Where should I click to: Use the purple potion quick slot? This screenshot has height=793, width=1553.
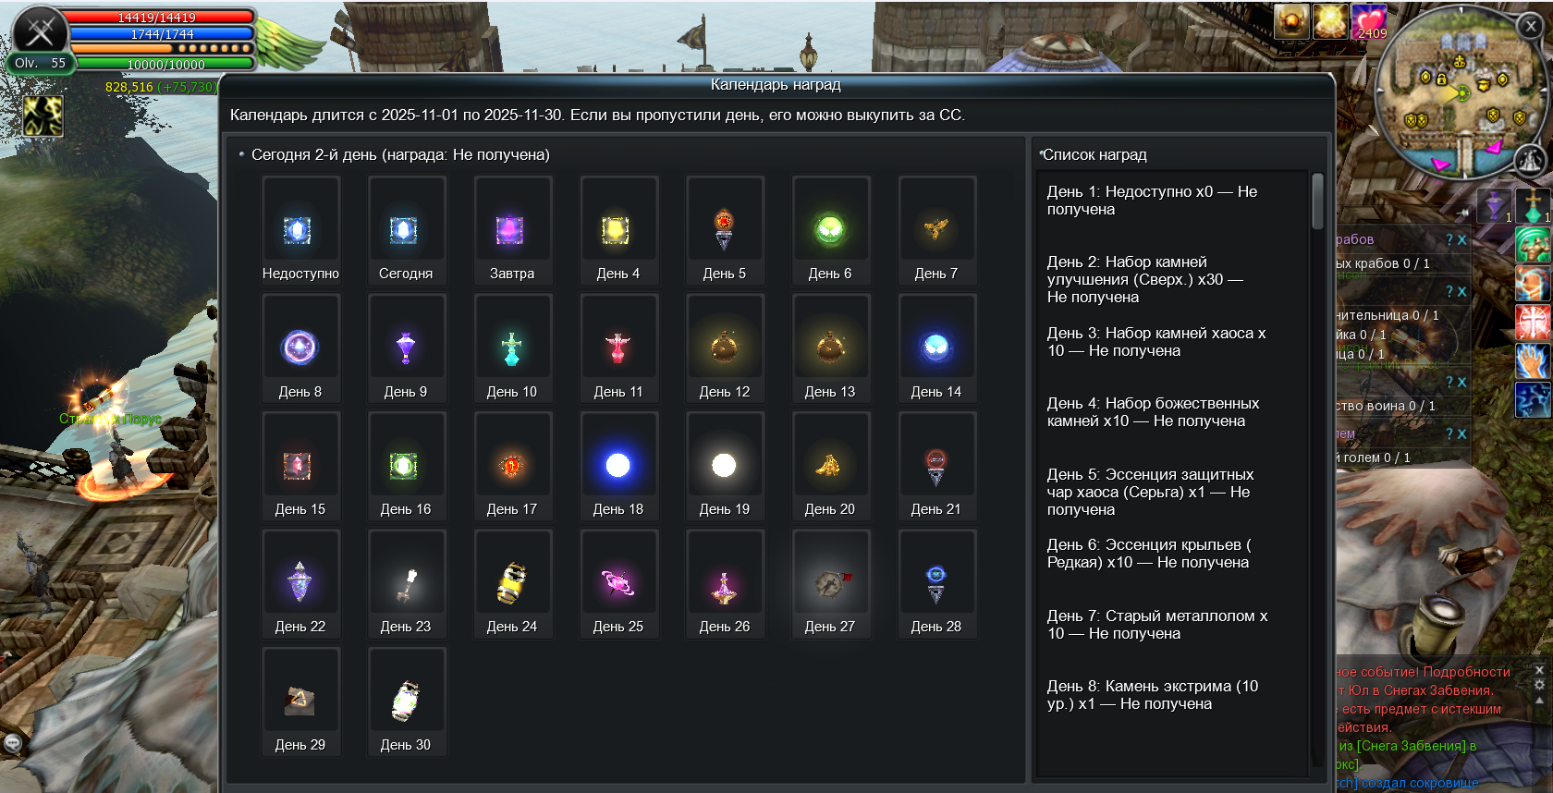coord(1494,205)
